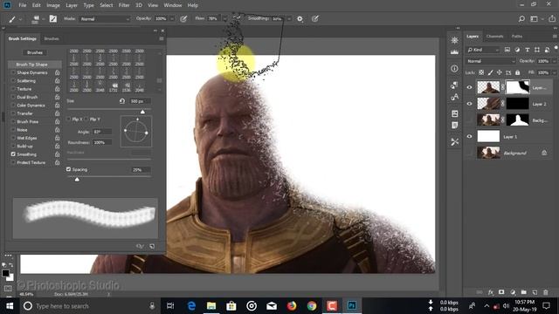
Task: Switch to the Channels tab
Action: (x=494, y=37)
